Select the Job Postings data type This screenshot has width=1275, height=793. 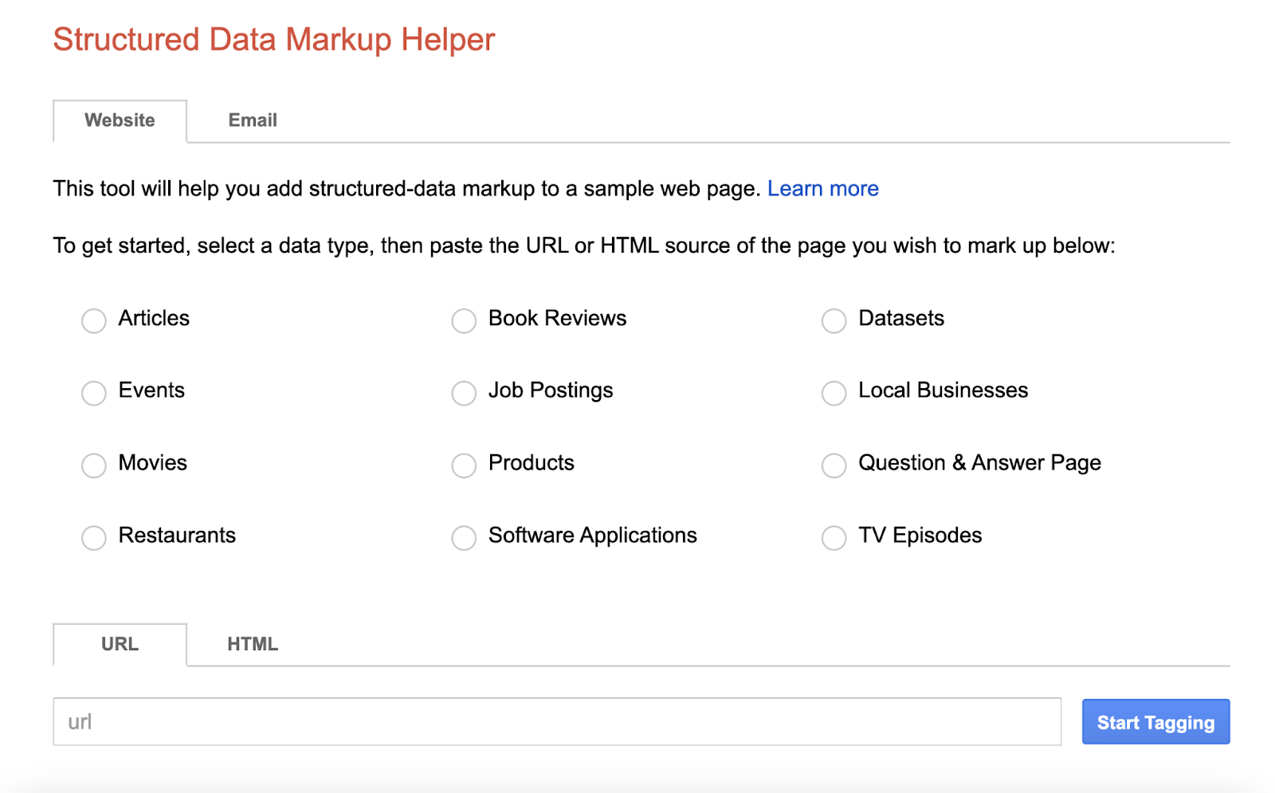pos(464,393)
